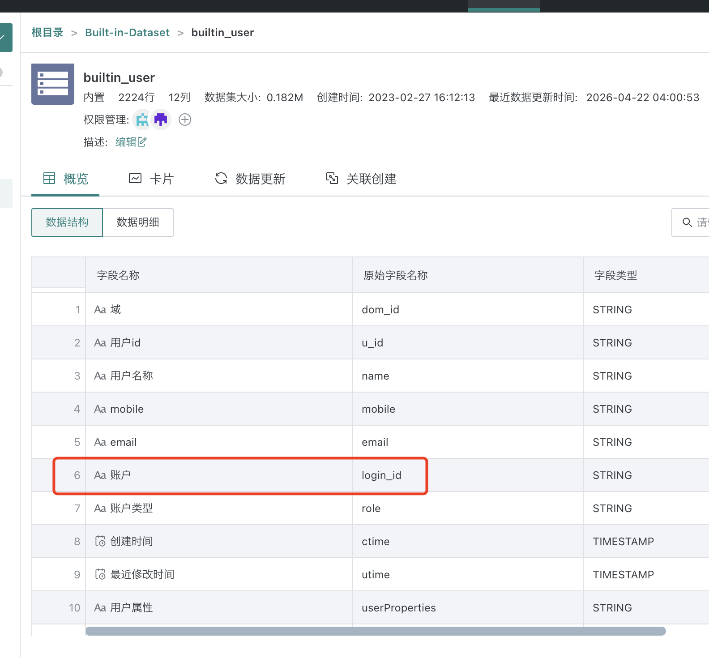Open the 关联创建 tab
The image size is (709, 658).
click(x=361, y=179)
